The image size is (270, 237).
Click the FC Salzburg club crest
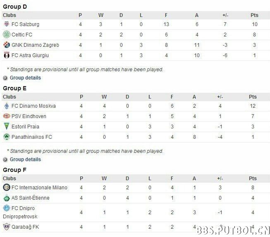[7, 24]
